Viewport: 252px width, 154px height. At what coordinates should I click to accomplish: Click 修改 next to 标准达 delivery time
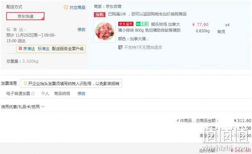pos(81,30)
